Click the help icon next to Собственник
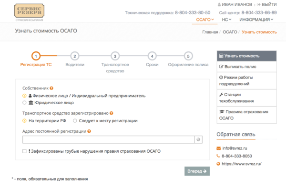Viewport: 286px width, 187px height. coord(51,88)
